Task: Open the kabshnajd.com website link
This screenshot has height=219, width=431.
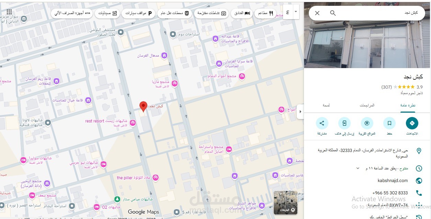Action: coord(393,180)
